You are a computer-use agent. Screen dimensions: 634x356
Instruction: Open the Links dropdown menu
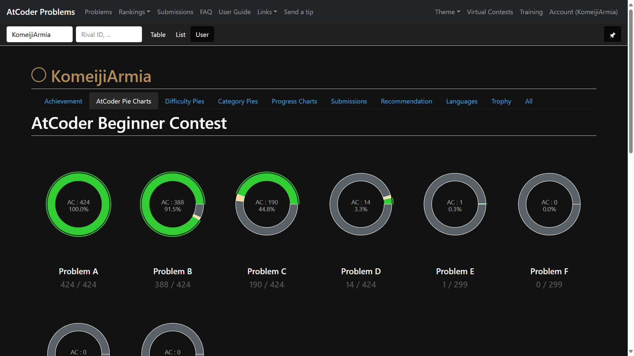pos(267,12)
